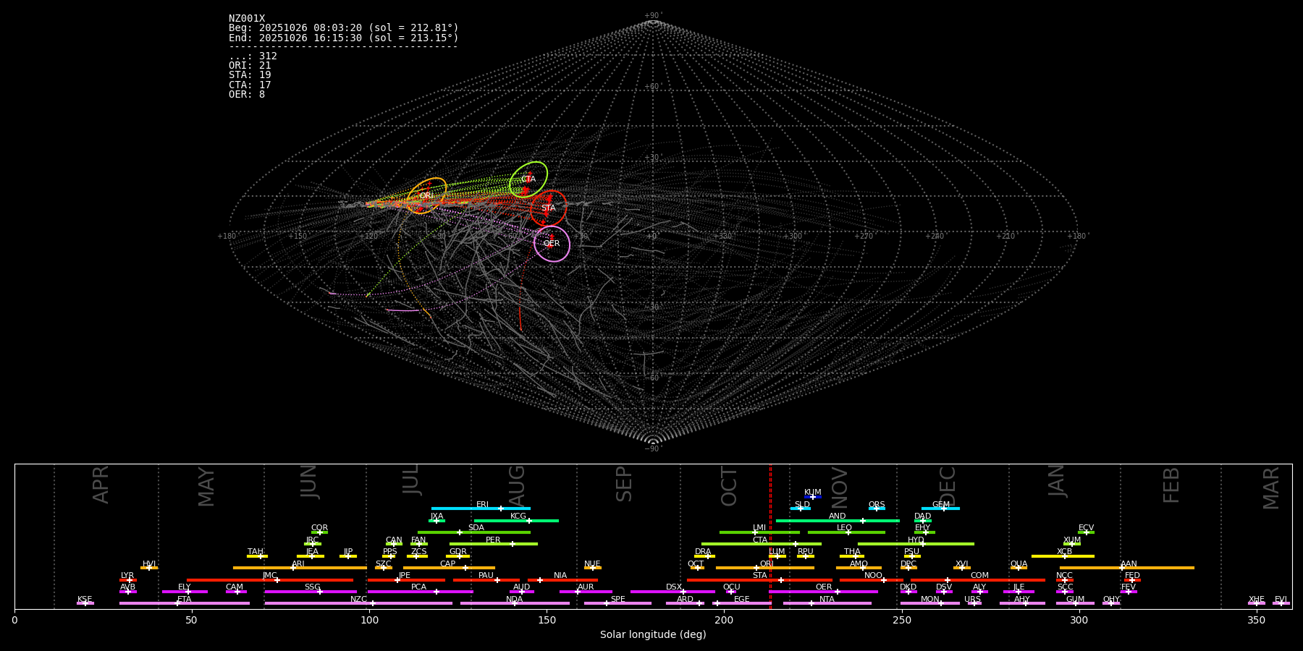
Task: Click the station name NZ001X in the header
Action: pyautogui.click(x=247, y=19)
